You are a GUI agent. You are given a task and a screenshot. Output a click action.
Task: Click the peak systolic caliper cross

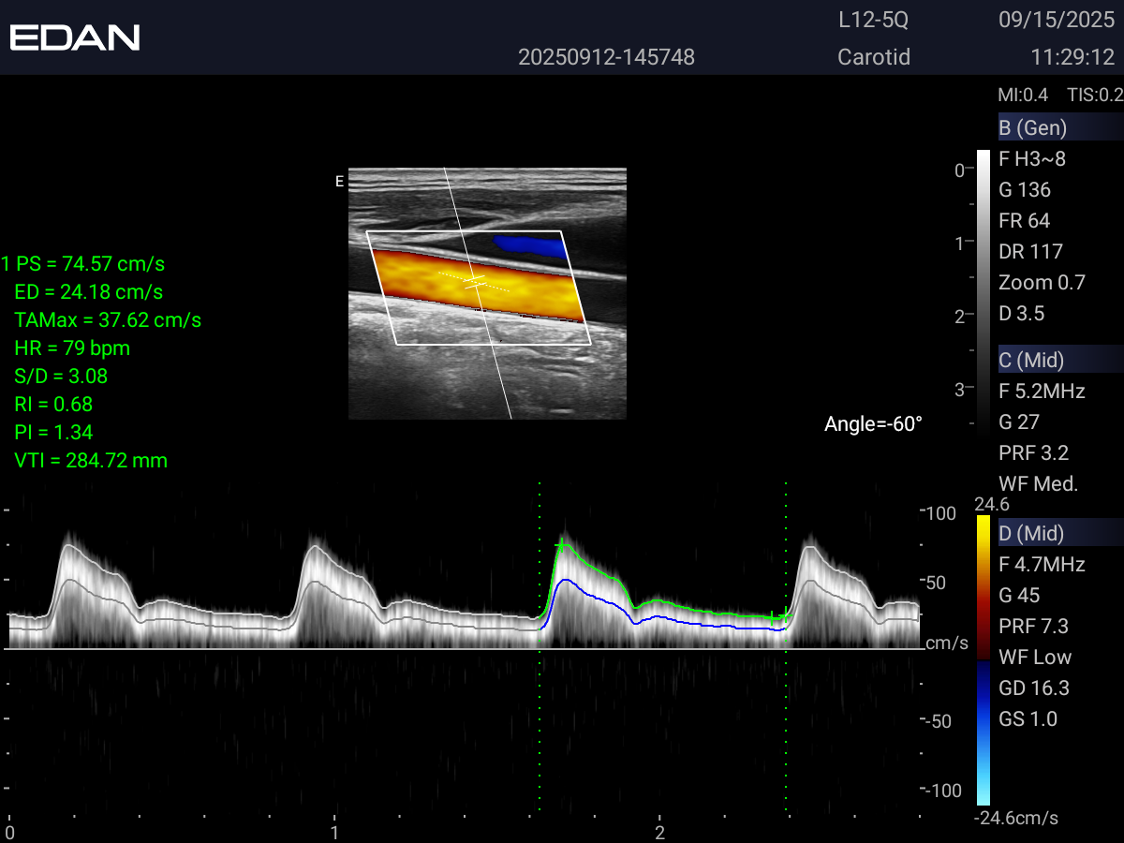click(560, 545)
